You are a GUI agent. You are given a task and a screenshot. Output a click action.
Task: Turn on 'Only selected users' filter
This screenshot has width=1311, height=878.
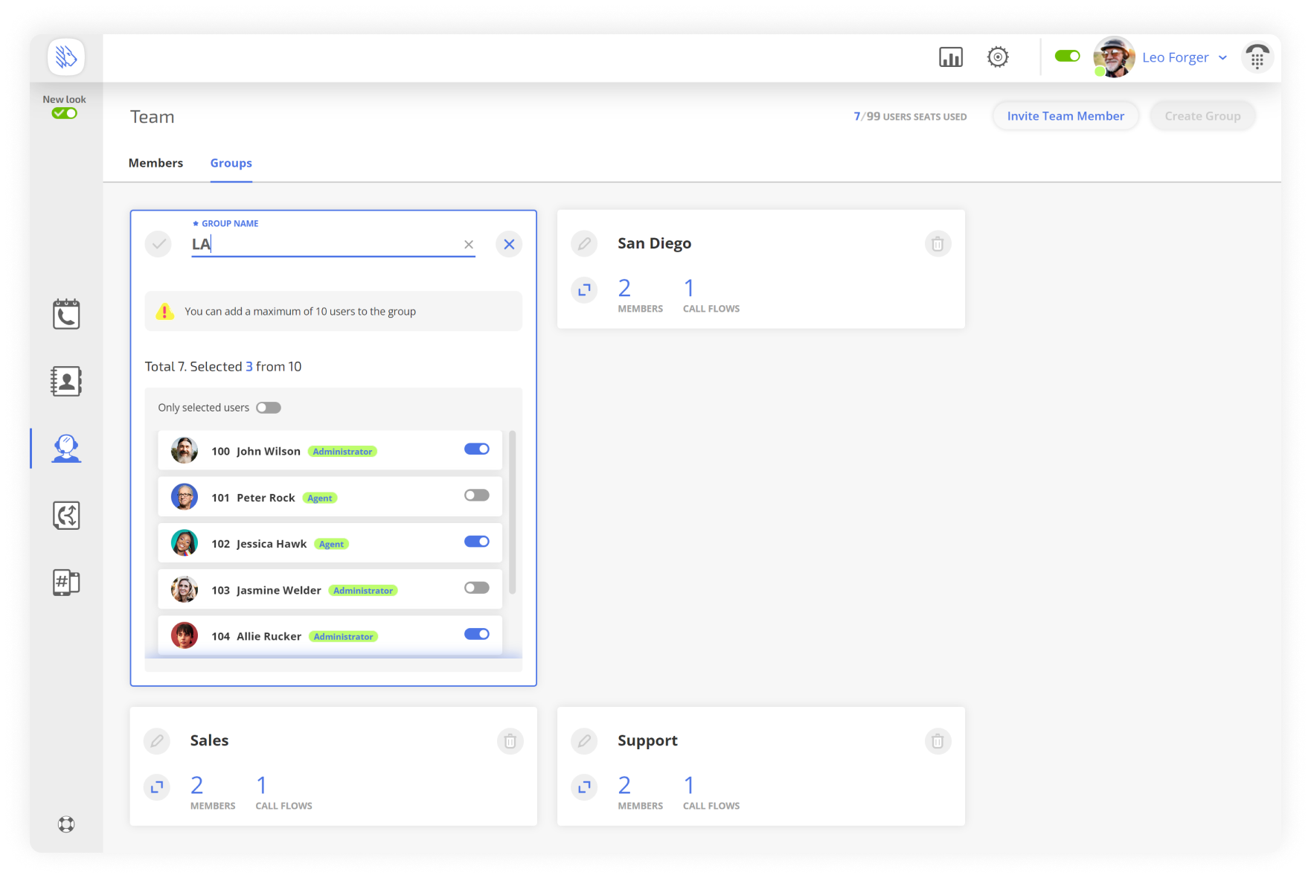pyautogui.click(x=269, y=407)
